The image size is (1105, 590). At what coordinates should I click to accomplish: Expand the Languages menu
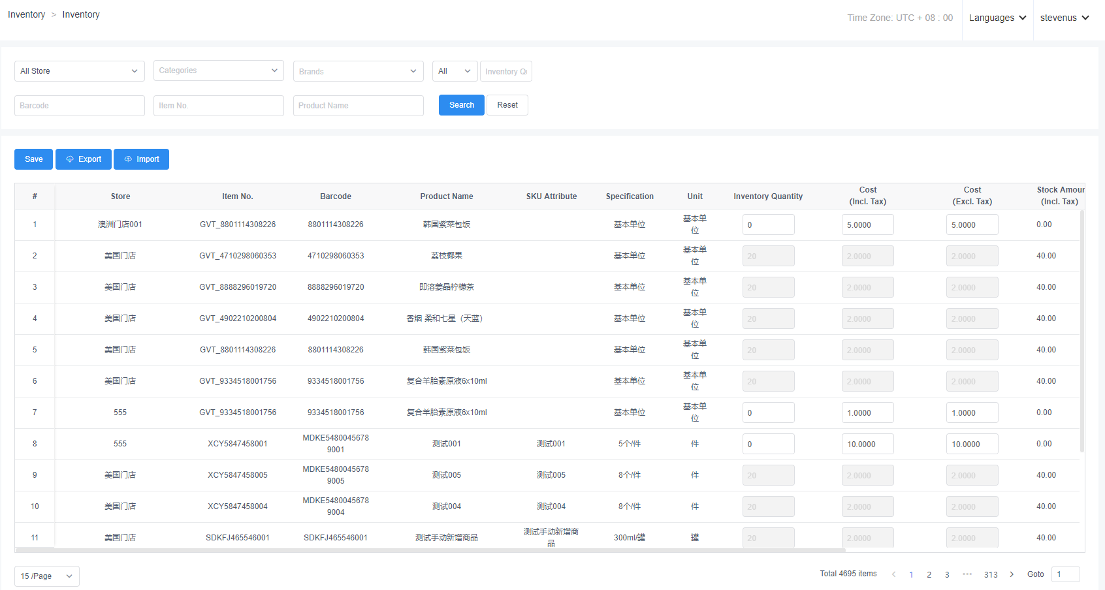(997, 18)
